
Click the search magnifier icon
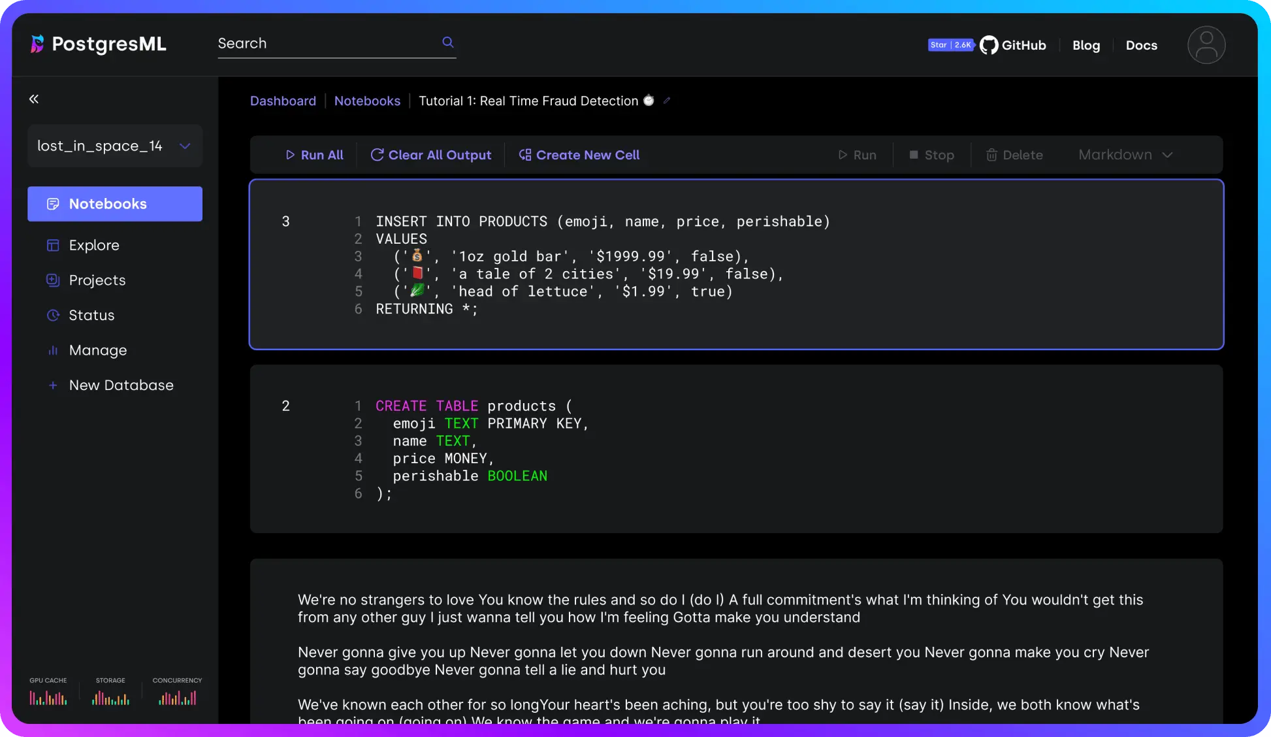[x=448, y=42]
